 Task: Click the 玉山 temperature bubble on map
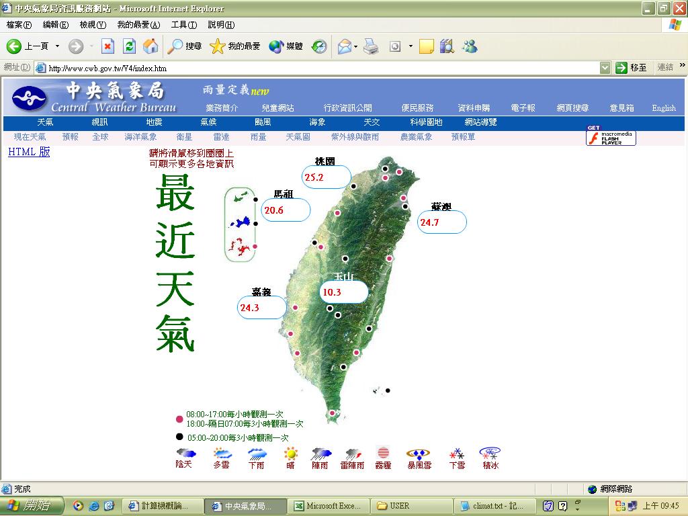click(343, 292)
